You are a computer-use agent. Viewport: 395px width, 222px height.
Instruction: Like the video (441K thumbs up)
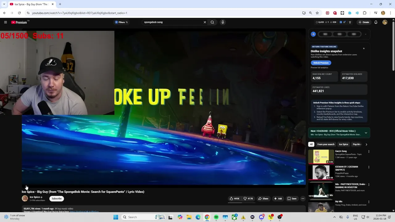coord(235,199)
